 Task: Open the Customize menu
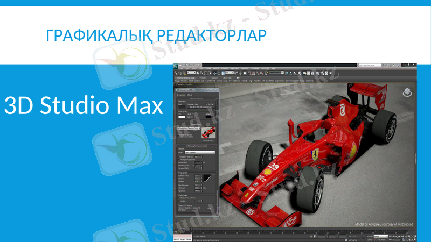coord(255,69)
